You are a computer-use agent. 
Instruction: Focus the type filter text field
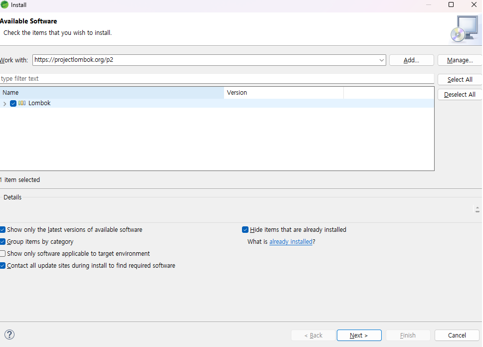coord(217,78)
